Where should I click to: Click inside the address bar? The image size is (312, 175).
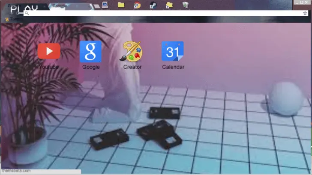pyautogui.click(x=163, y=13)
